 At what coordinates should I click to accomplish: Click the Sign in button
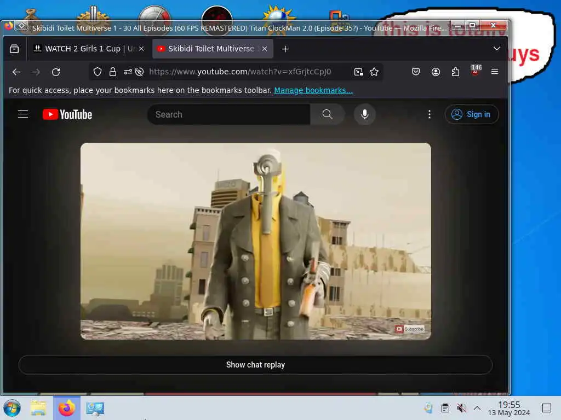tap(472, 114)
